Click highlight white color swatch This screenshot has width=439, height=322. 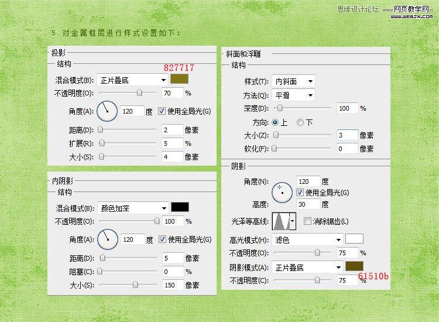354,238
